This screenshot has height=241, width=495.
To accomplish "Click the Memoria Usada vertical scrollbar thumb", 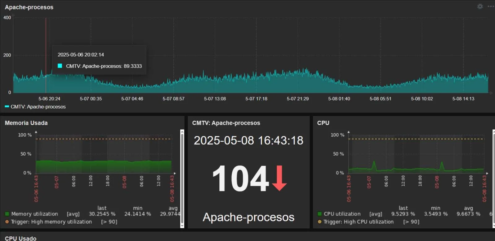I will (182, 179).
